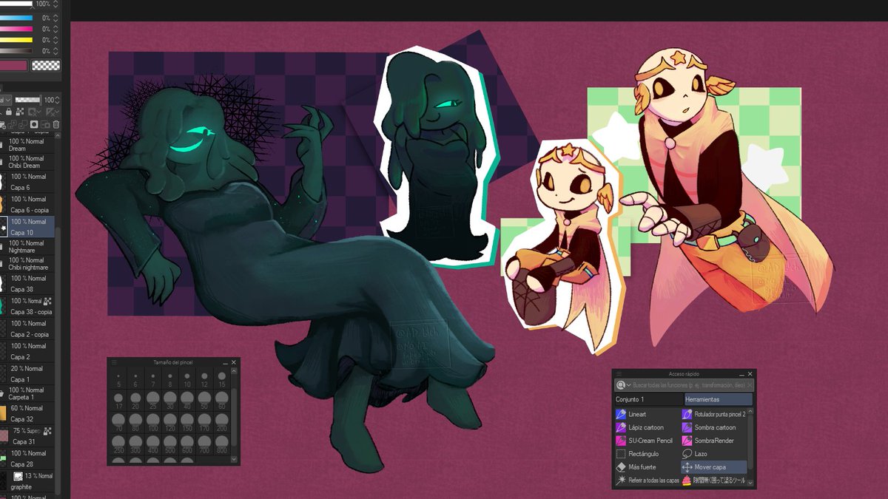Adjust the layer opacity slider

(28, 99)
